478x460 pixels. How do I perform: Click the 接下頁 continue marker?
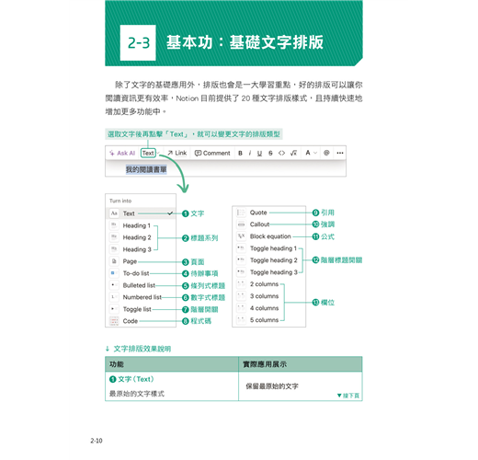pyautogui.click(x=348, y=396)
